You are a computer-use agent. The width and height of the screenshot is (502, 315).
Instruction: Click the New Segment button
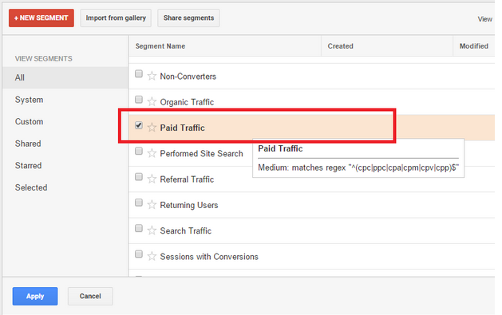pyautogui.click(x=42, y=18)
